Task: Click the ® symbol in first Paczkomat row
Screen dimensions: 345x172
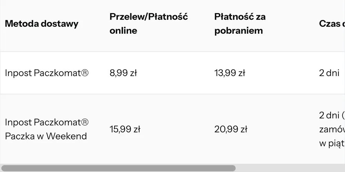Action: pyautogui.click(x=85, y=73)
